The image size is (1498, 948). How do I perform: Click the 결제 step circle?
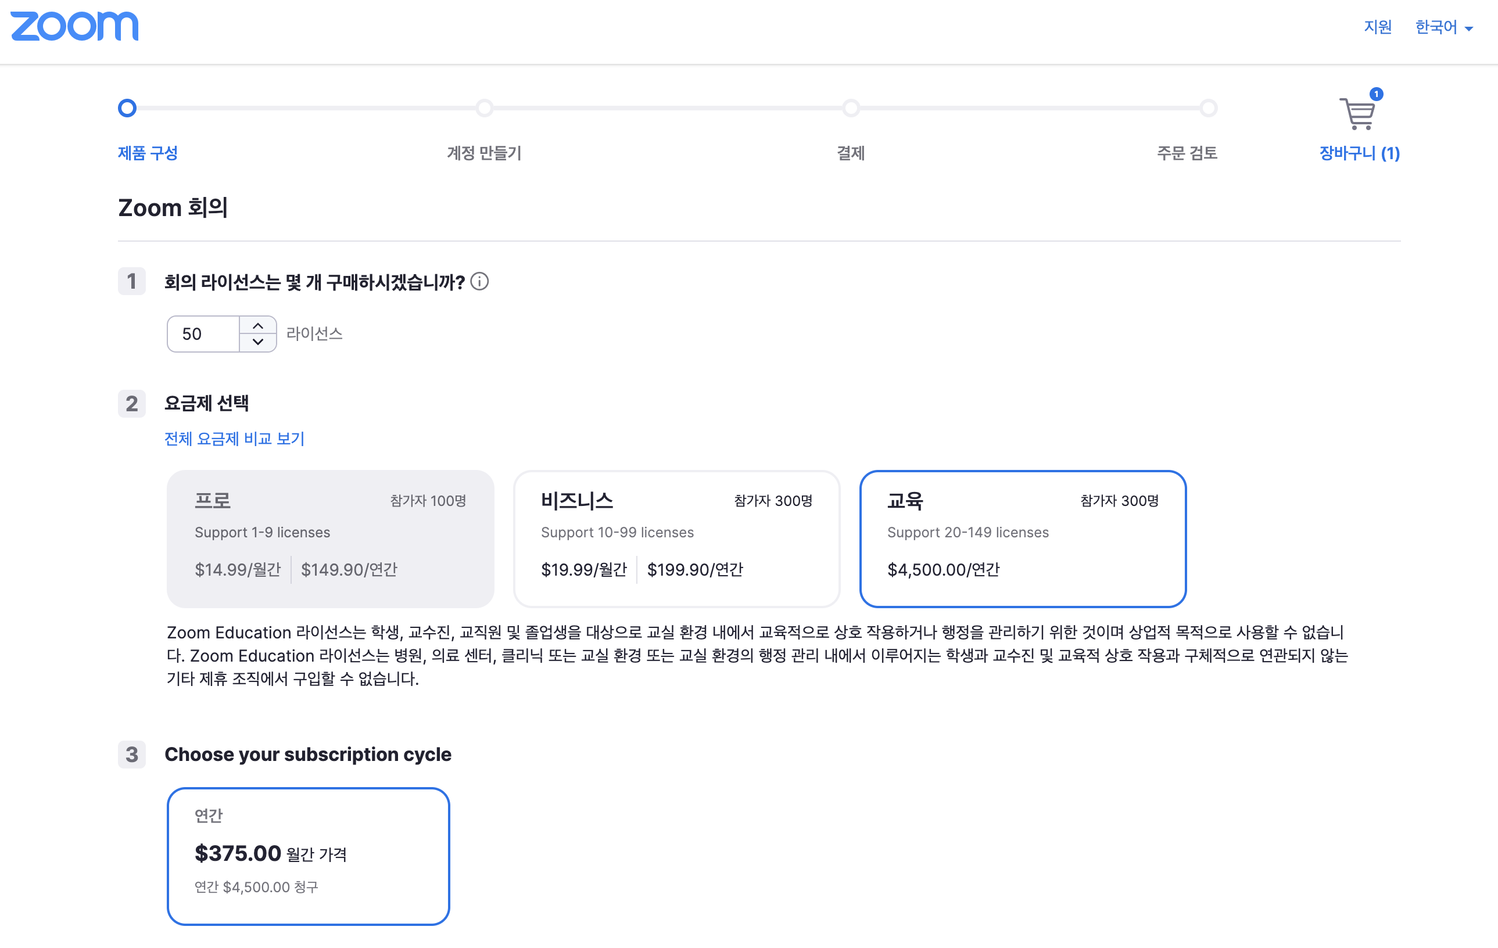(x=851, y=108)
